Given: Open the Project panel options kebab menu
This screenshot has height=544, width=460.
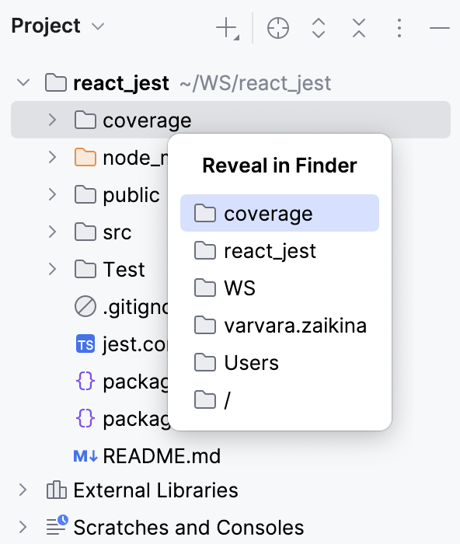Looking at the screenshot, I should point(399,28).
